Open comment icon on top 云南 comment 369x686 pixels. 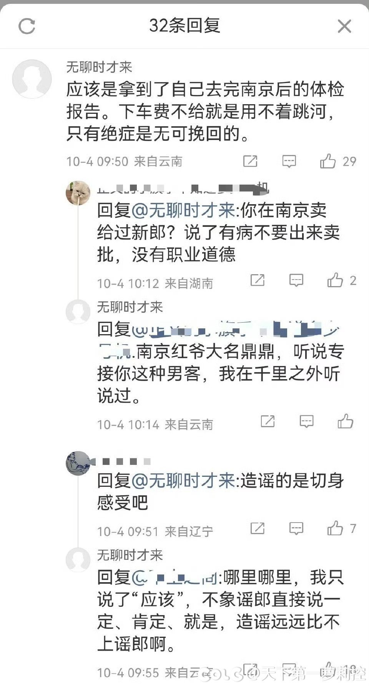tap(289, 161)
